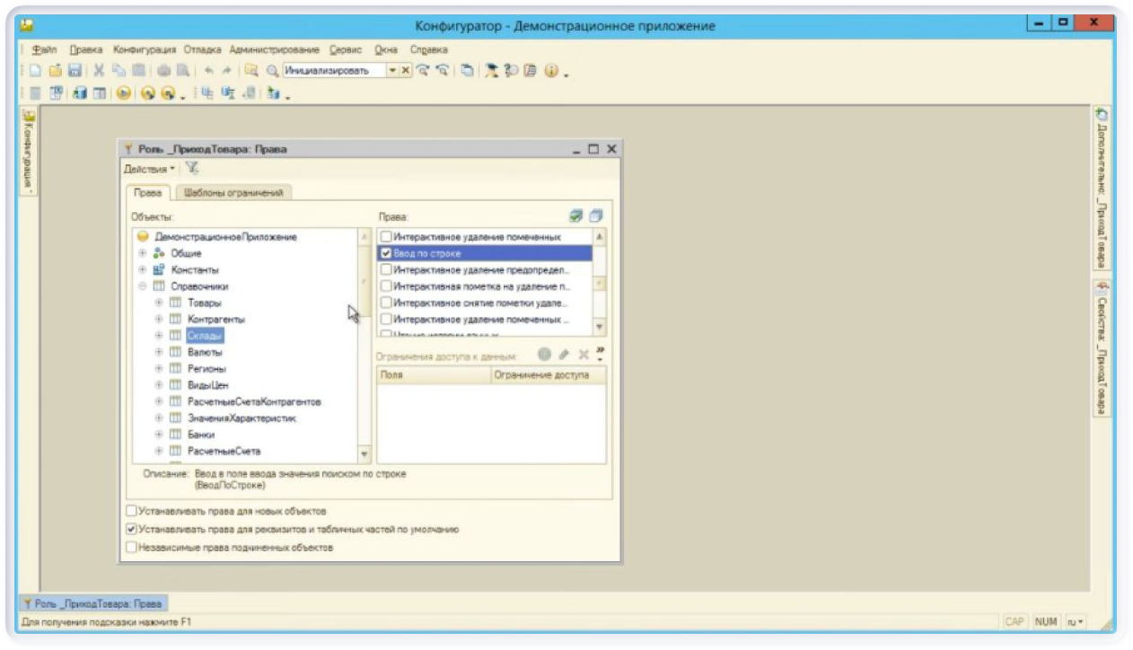Image resolution: width=1133 pixels, height=650 pixels.
Task: Click the Save floppy disk toolbar icon
Action: pos(75,70)
